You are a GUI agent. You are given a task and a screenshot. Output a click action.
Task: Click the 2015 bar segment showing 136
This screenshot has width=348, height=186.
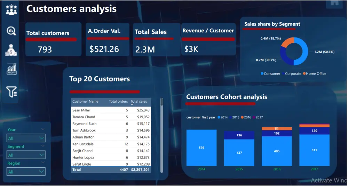click(x=239, y=135)
